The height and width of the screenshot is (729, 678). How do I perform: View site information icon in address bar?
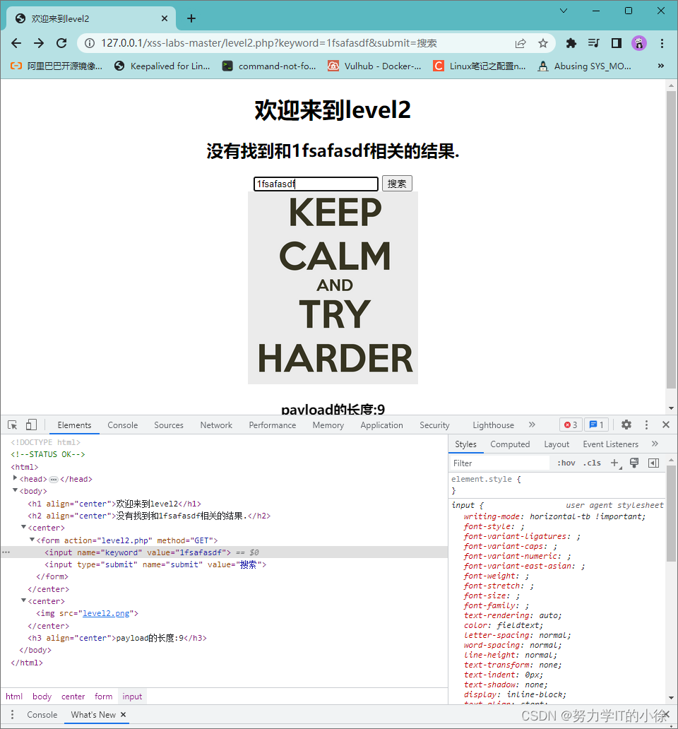click(90, 43)
